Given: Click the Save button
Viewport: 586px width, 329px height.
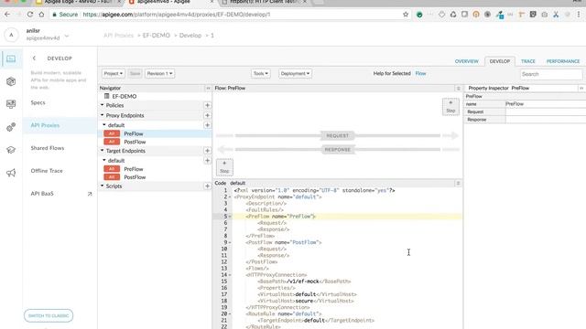Looking at the screenshot, I should [135, 73].
